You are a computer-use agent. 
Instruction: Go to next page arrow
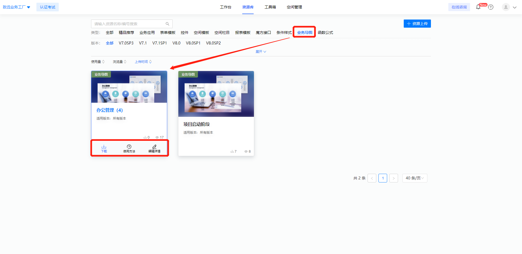click(x=394, y=178)
